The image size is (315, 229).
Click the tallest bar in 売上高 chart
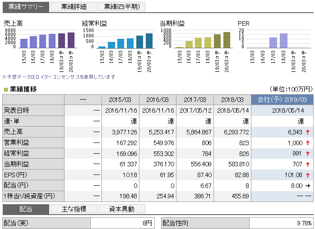(x=71, y=40)
